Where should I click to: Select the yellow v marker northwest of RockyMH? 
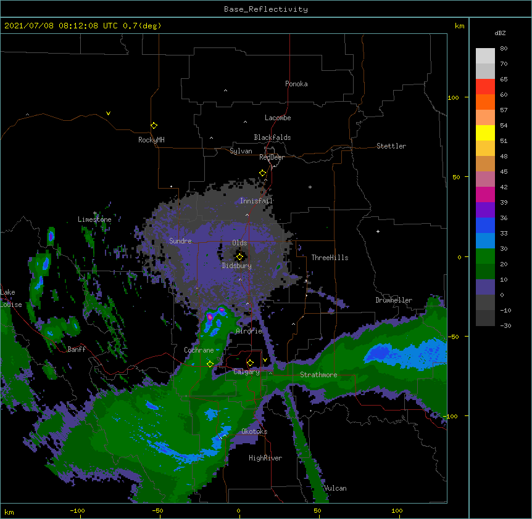(x=108, y=113)
